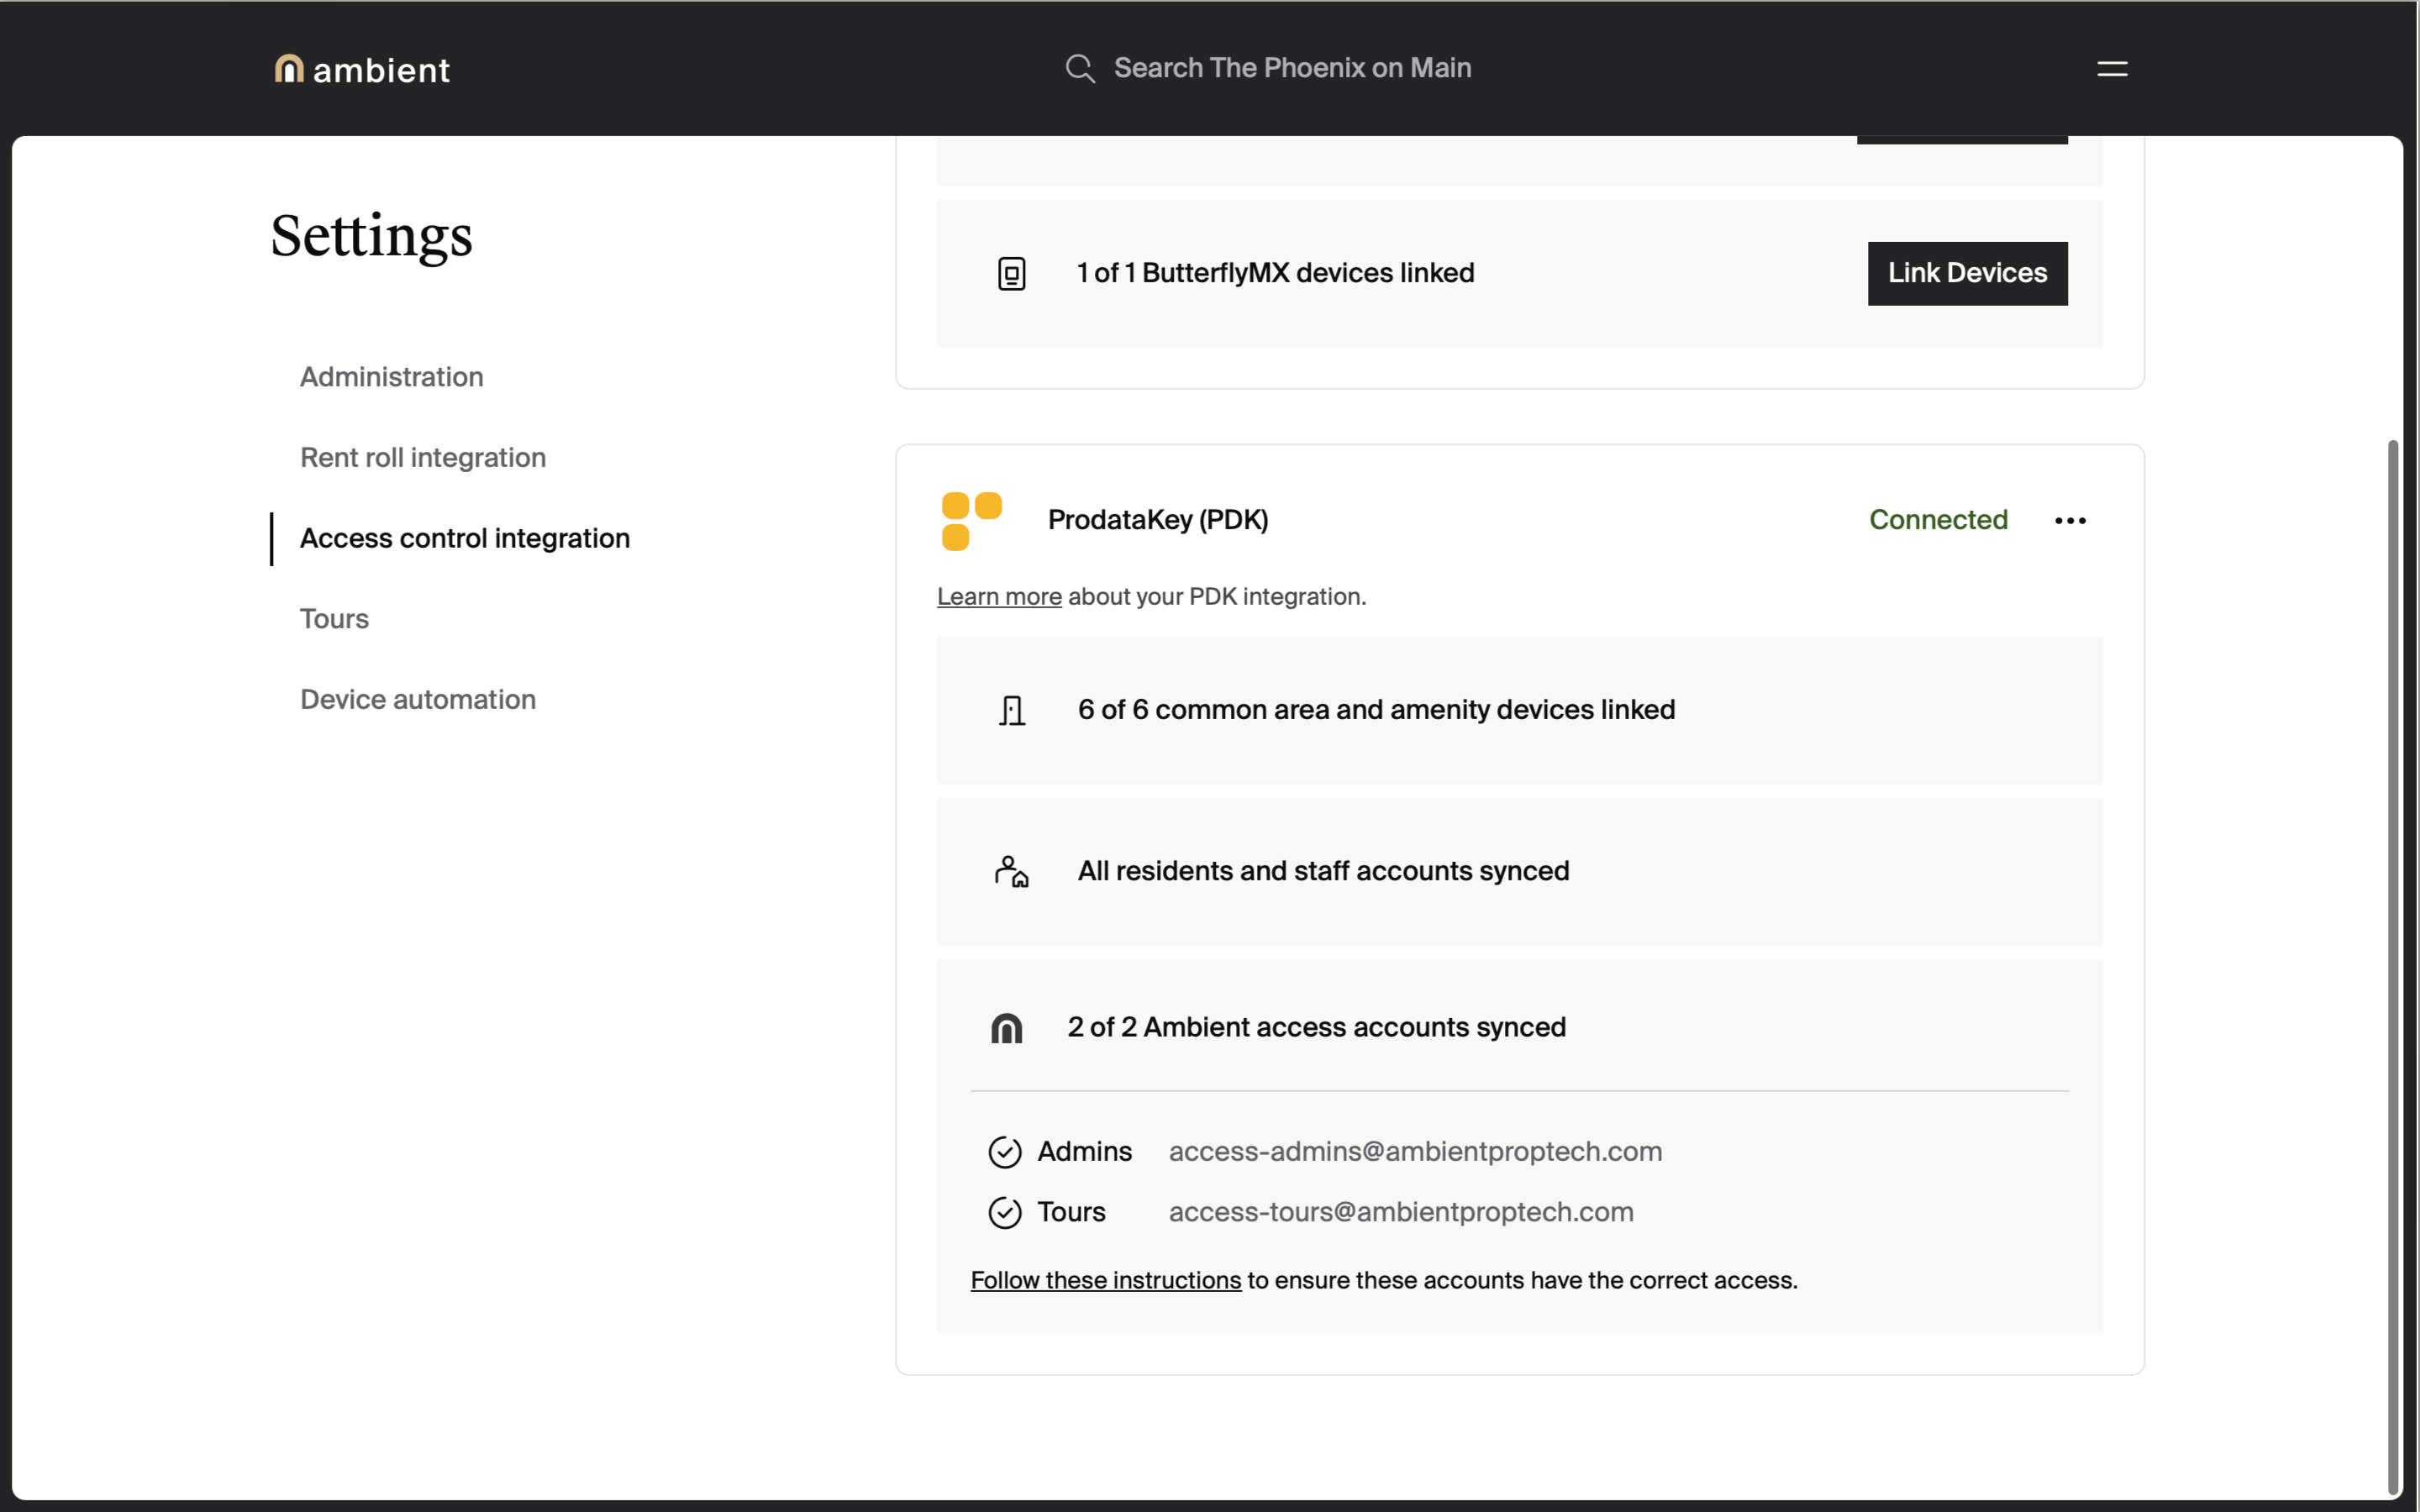2420x1512 pixels.
Task: Click '6 of 6 common area and amenity devices linked'
Action: point(1376,710)
